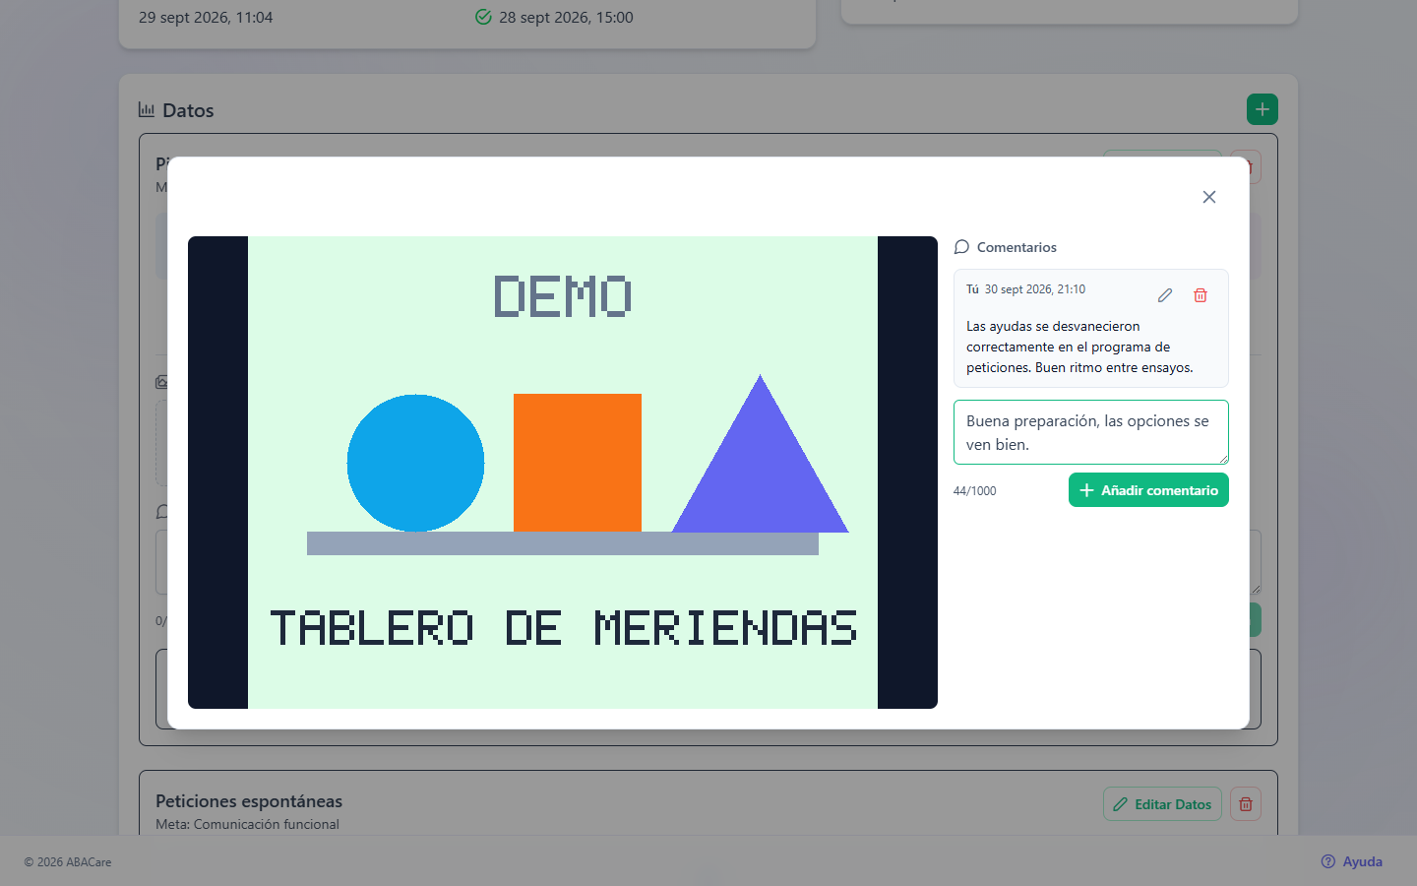Click the © 2026 ABACare footer text
Image resolution: width=1417 pixels, height=886 pixels.
point(68,862)
